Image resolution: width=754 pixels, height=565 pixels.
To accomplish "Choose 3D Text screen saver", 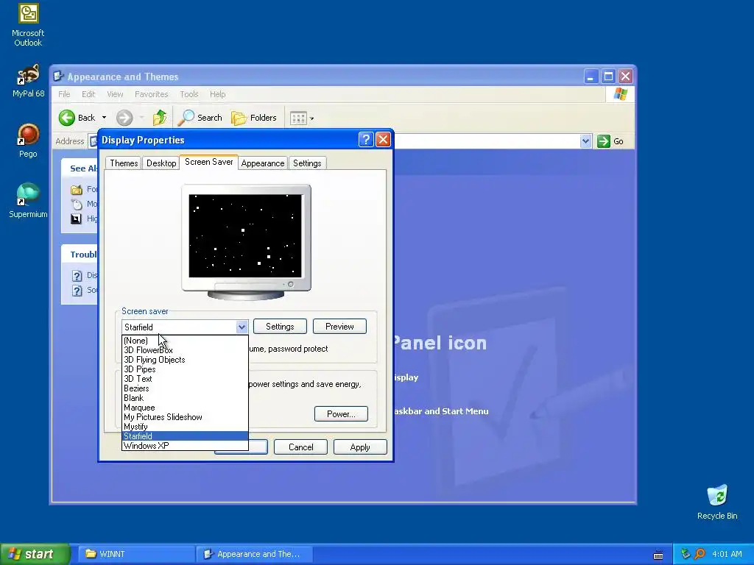I will pyautogui.click(x=185, y=379).
